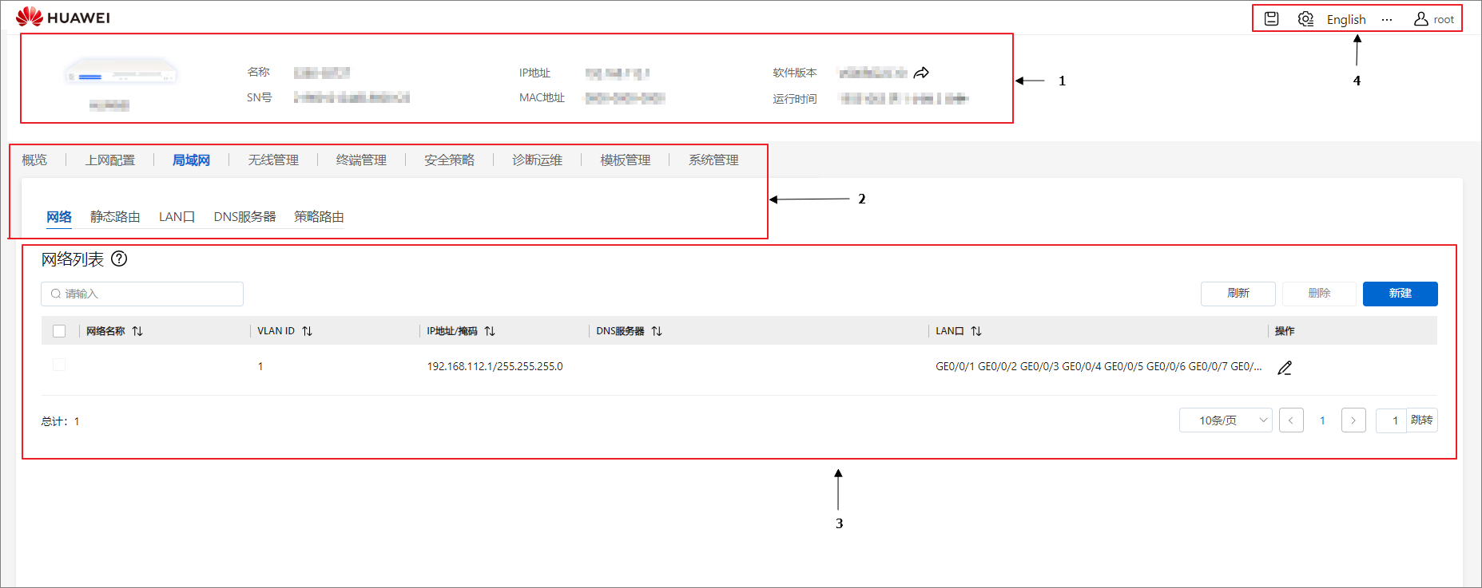Sort by DNS服务器 column

(657, 331)
